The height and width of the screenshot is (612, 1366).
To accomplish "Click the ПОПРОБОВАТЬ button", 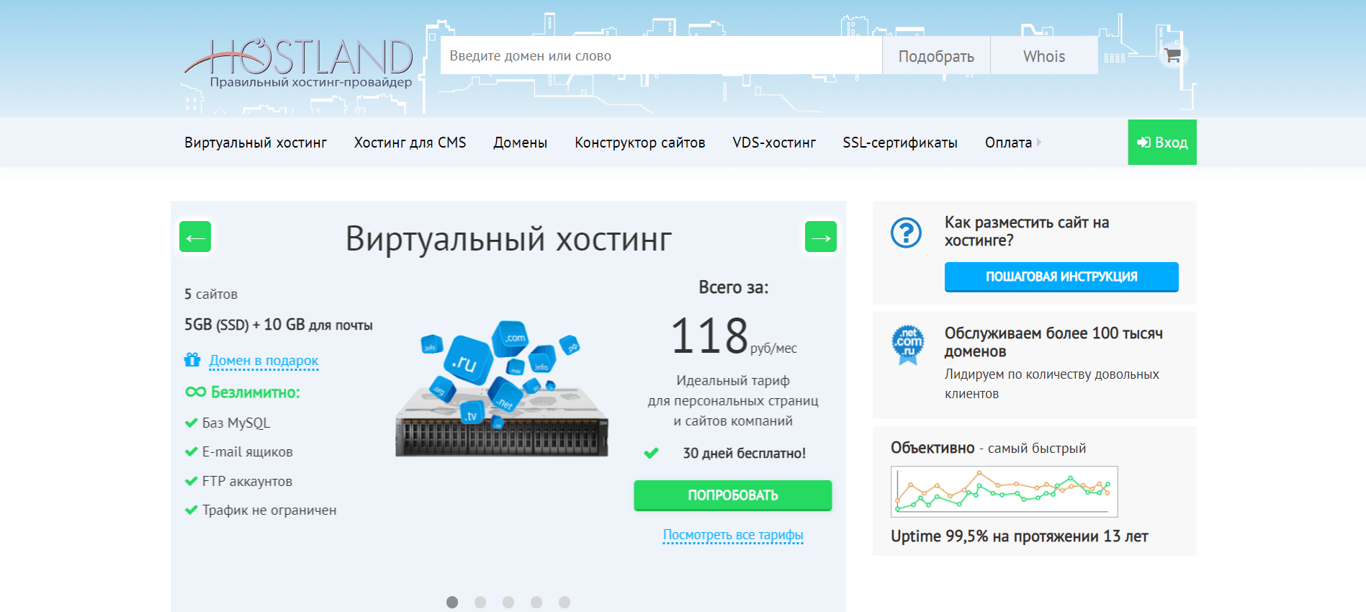I will tap(733, 495).
